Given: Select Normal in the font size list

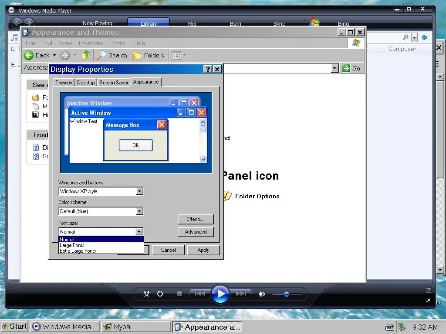Looking at the screenshot, I should pos(101,240).
